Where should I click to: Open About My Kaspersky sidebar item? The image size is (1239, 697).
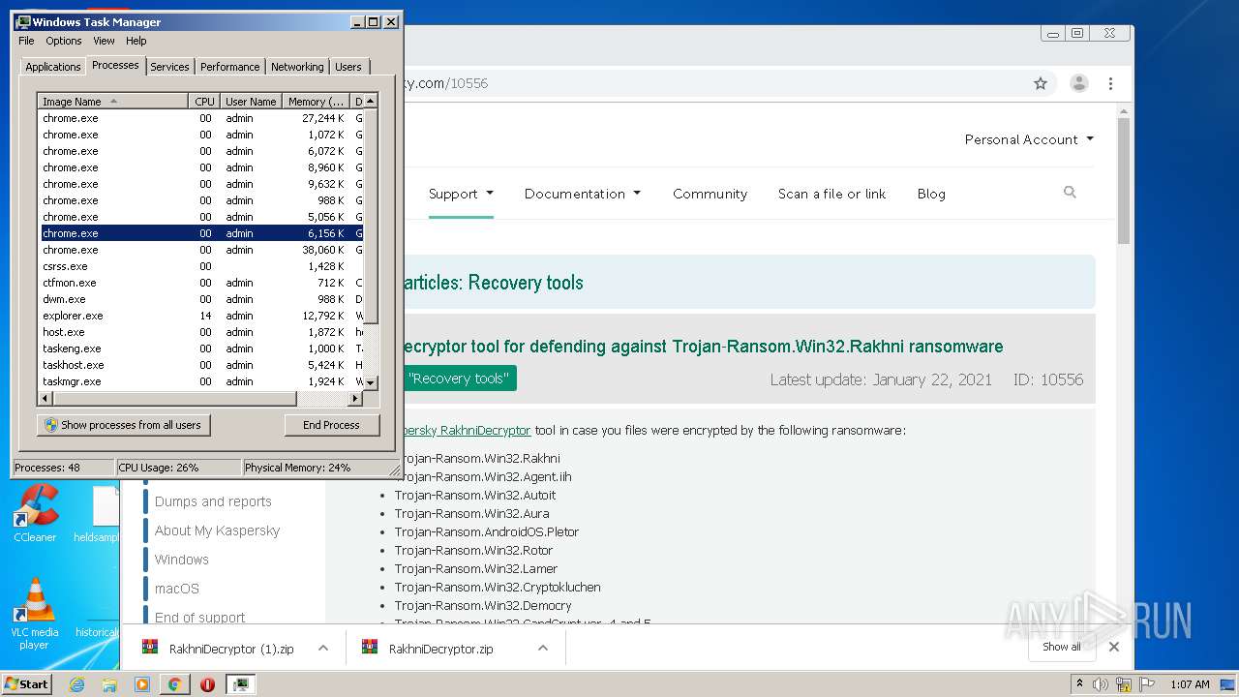[217, 530]
